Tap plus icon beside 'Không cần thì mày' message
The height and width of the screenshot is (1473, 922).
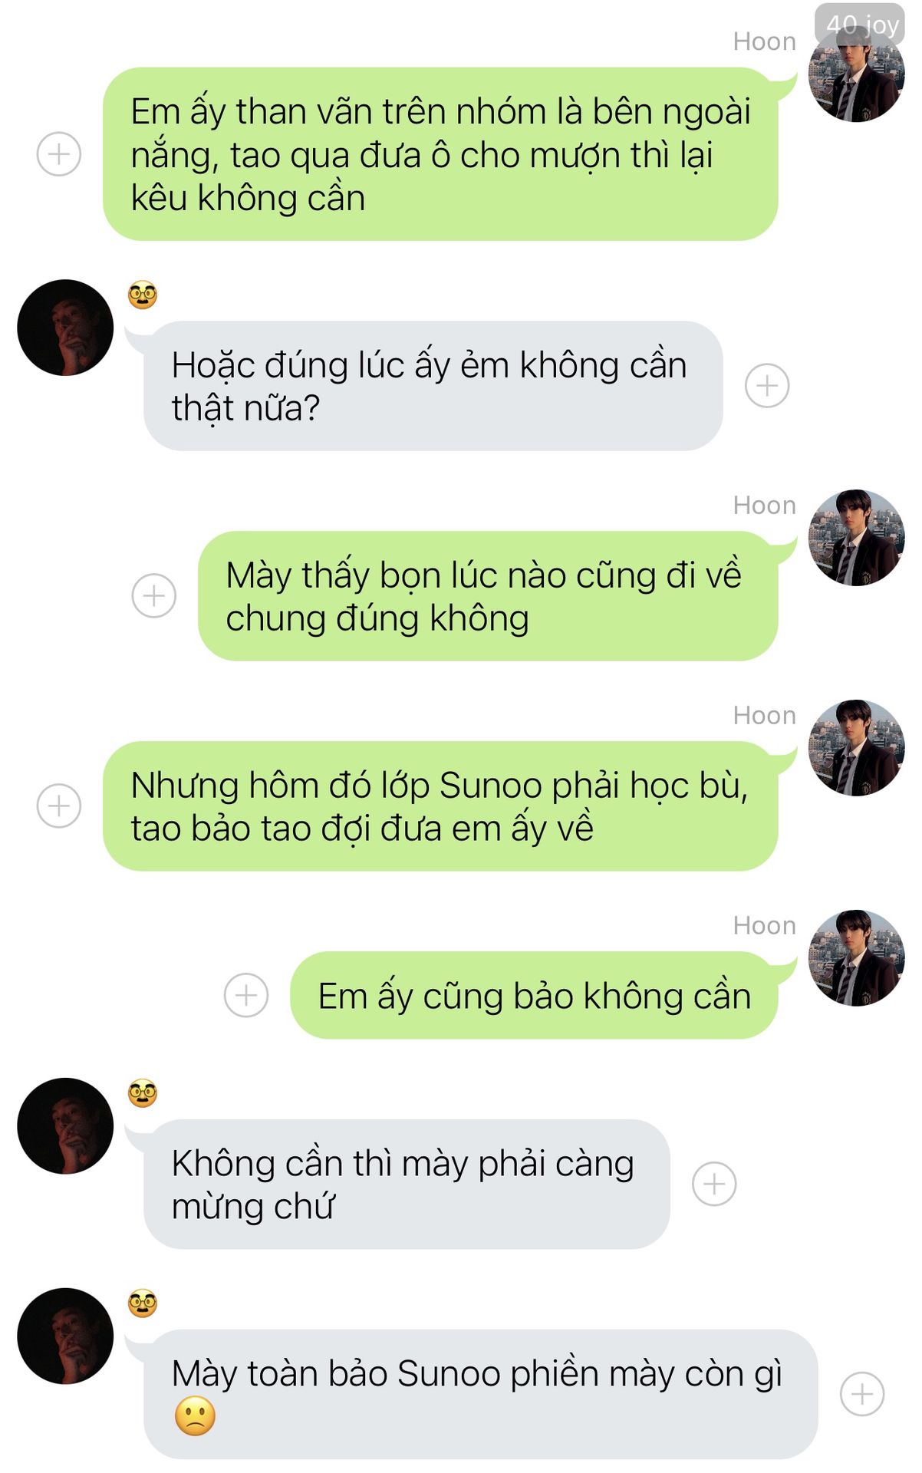point(714,1184)
